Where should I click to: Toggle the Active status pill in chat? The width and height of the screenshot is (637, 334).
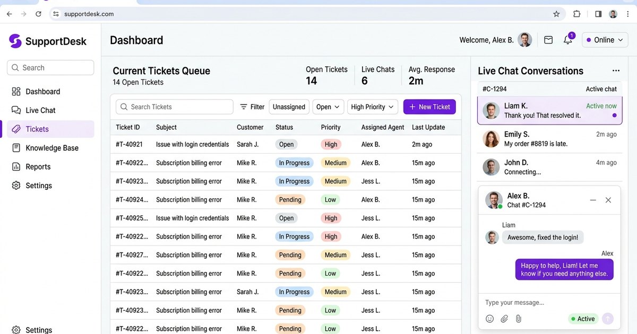(x=583, y=319)
